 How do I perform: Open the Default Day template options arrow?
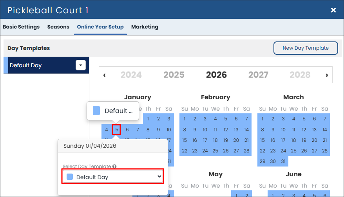coord(81,65)
